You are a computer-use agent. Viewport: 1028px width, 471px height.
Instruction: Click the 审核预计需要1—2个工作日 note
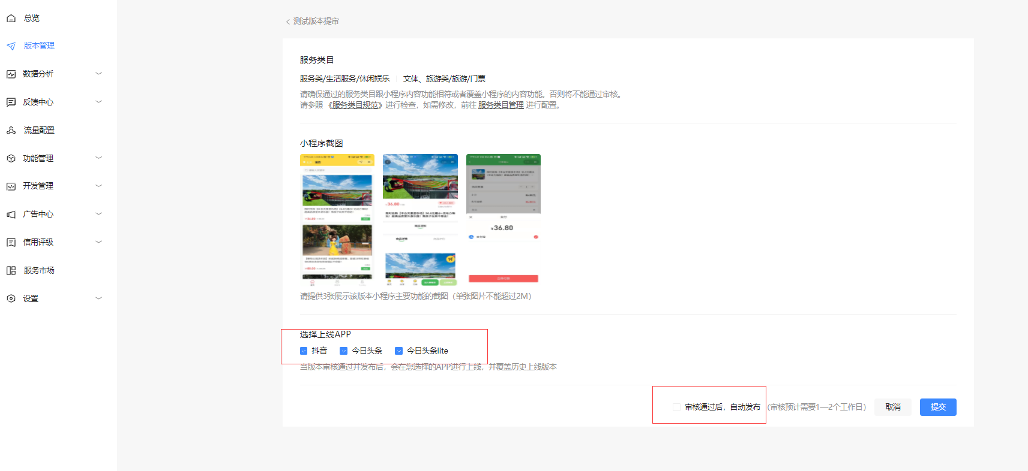(x=817, y=407)
